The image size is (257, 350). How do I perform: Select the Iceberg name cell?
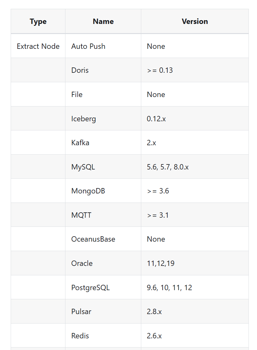(x=84, y=119)
